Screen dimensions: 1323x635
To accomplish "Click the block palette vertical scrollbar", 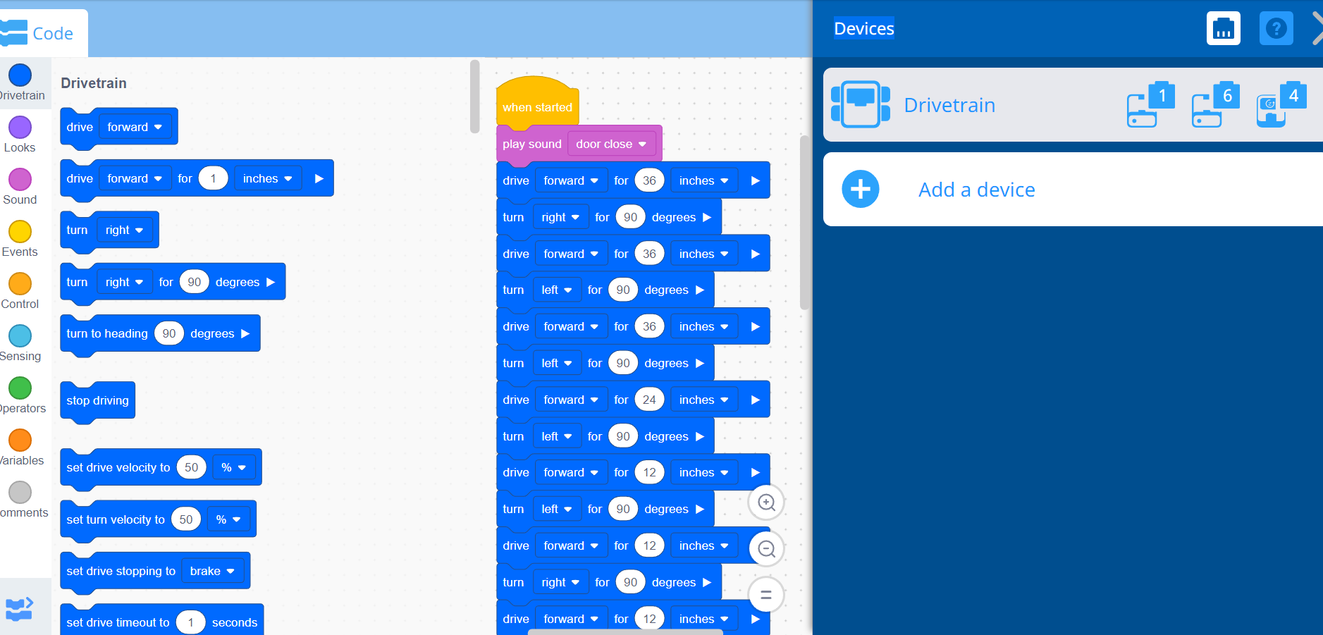I will point(474,97).
